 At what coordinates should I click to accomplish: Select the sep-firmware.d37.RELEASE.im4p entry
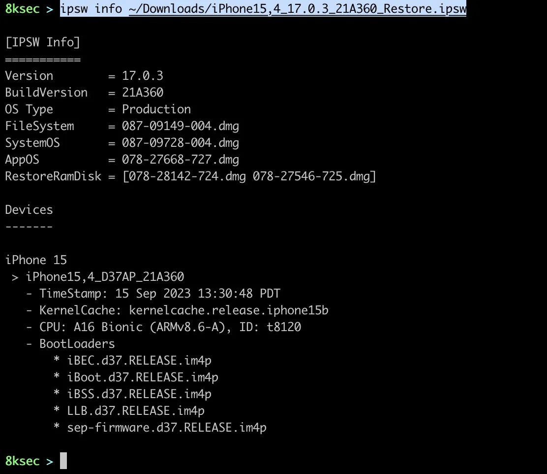tap(167, 428)
